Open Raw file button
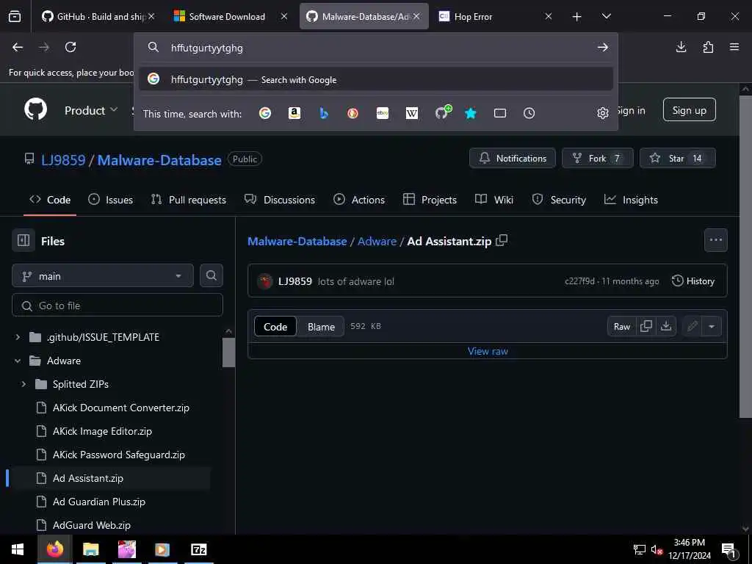This screenshot has height=564, width=752. (621, 327)
